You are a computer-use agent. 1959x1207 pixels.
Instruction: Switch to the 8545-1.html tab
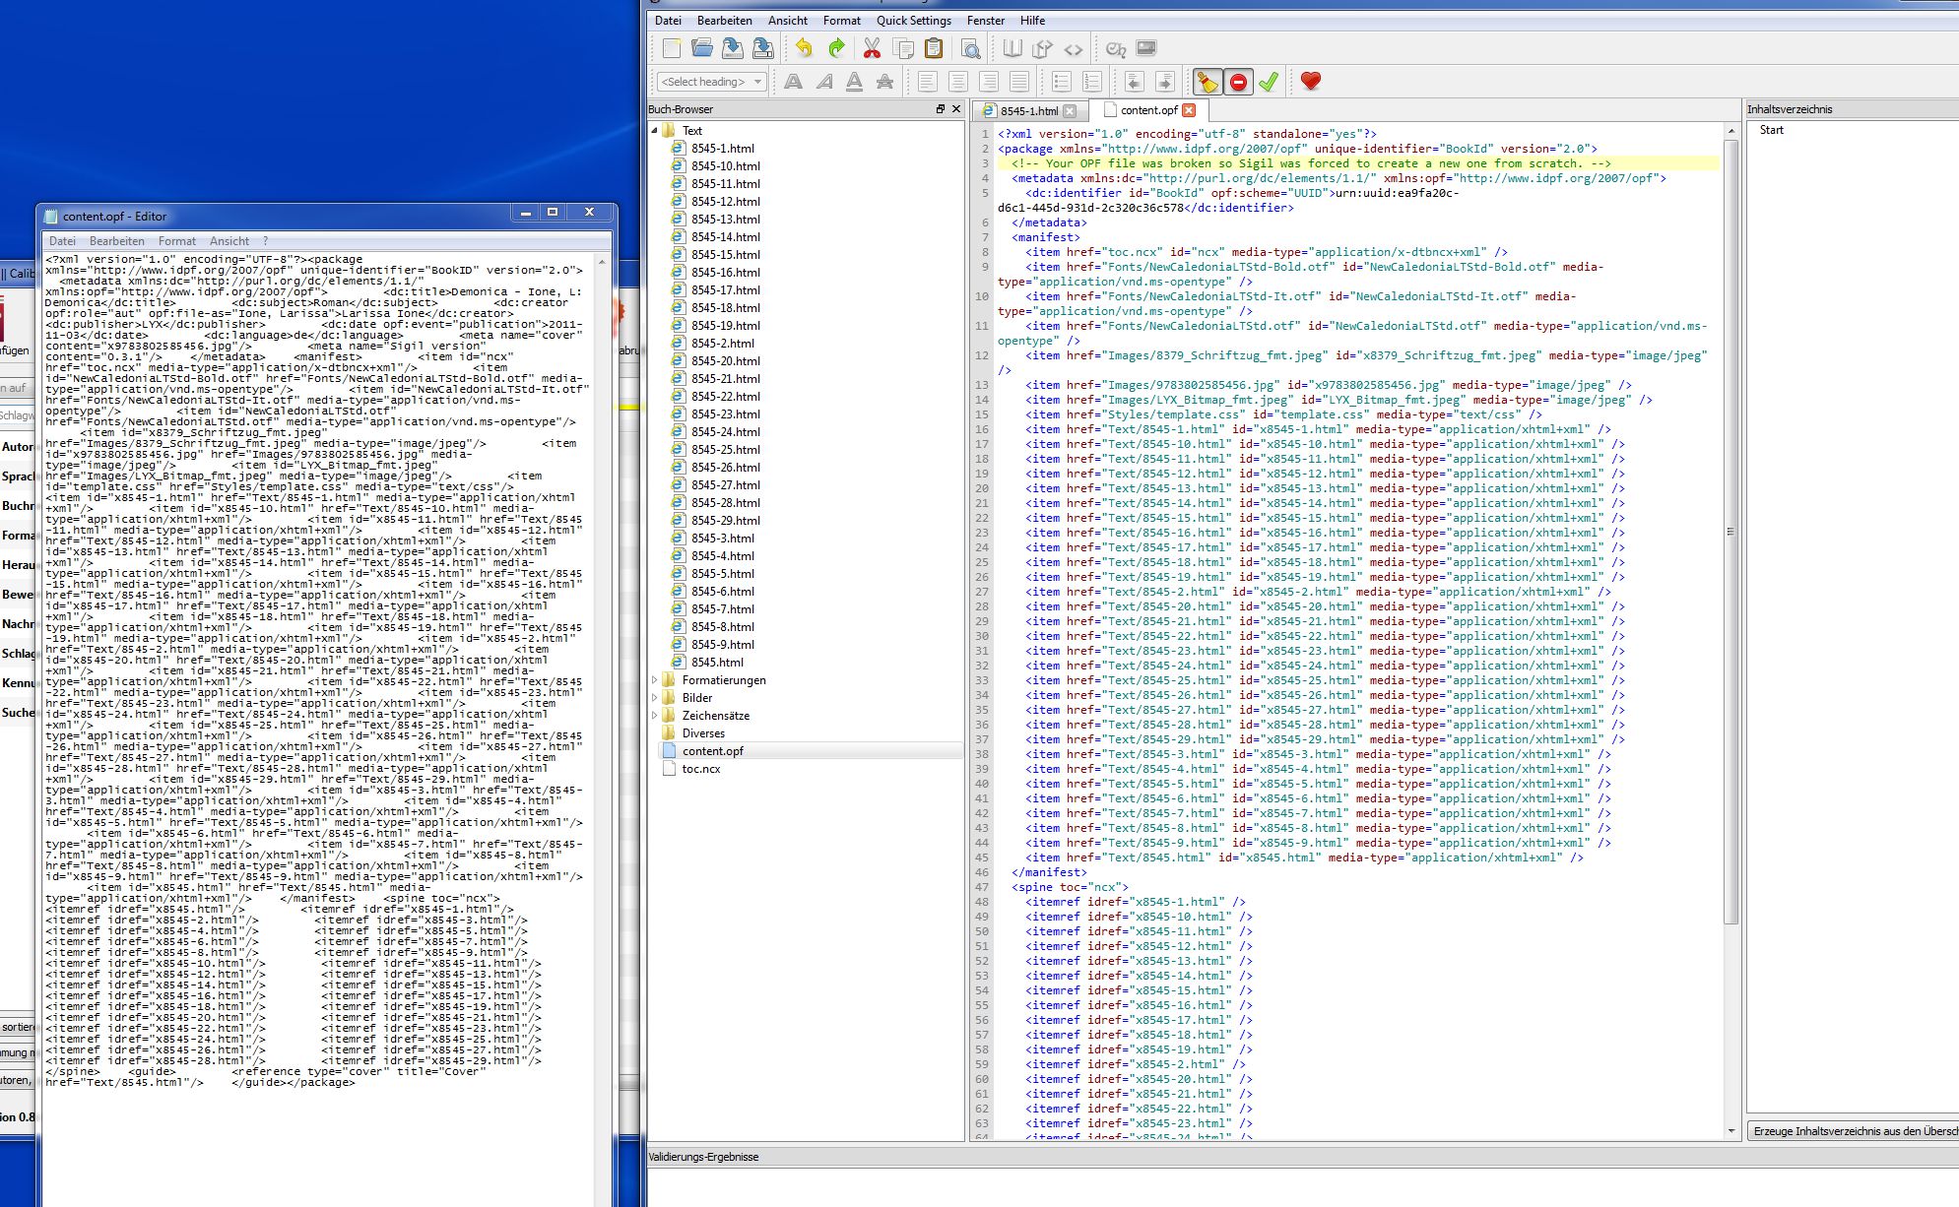click(1028, 110)
